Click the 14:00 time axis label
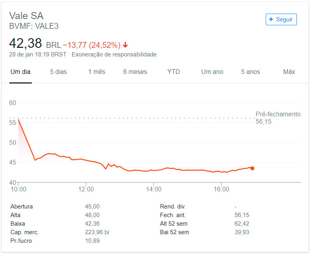This screenshot has height=254, width=312. (153, 189)
